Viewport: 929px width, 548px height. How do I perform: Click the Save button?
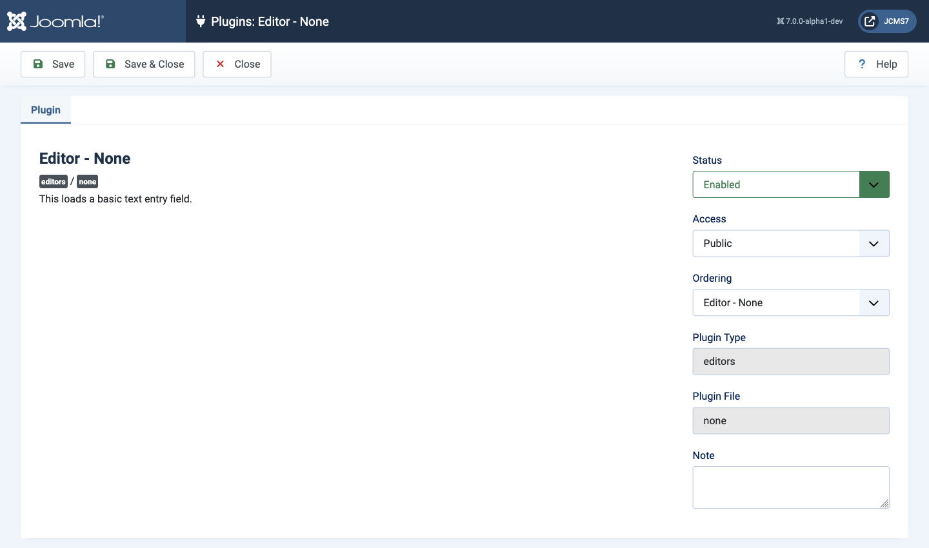(x=53, y=64)
